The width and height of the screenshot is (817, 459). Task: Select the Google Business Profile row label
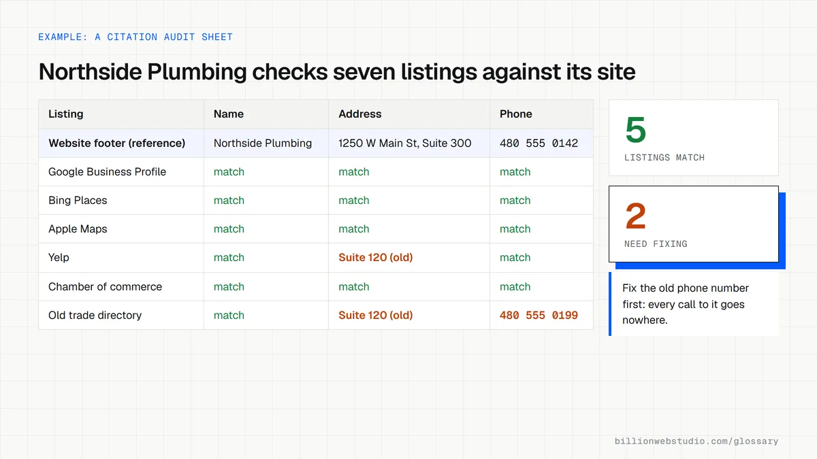[108, 171]
